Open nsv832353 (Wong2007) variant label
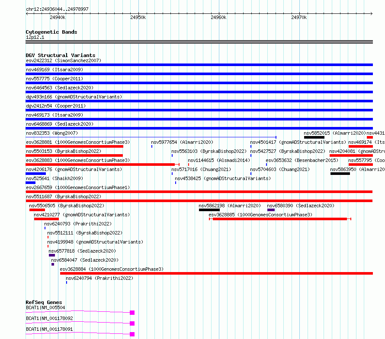This screenshot has width=385, height=339. point(52,133)
